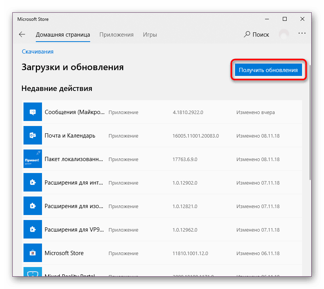The height and width of the screenshot is (289, 324).
Task: Click version 17763.6.9.0
Action: [185, 160]
